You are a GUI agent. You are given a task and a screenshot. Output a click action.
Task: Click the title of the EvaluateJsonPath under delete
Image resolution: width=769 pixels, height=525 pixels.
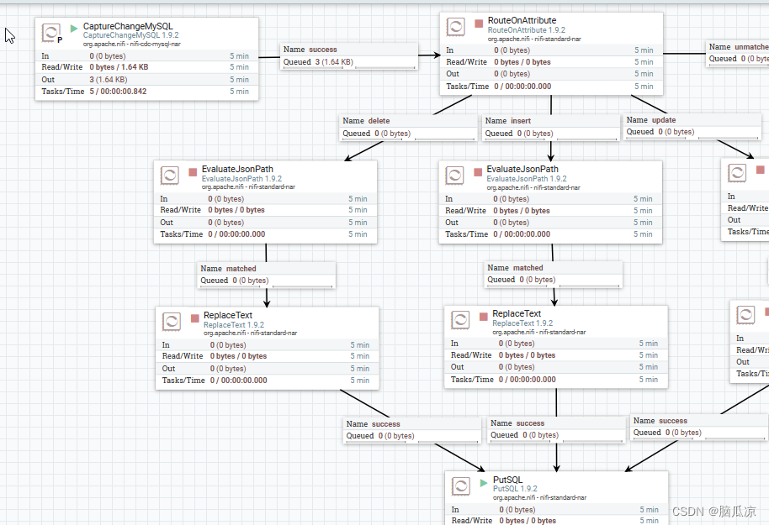click(237, 169)
